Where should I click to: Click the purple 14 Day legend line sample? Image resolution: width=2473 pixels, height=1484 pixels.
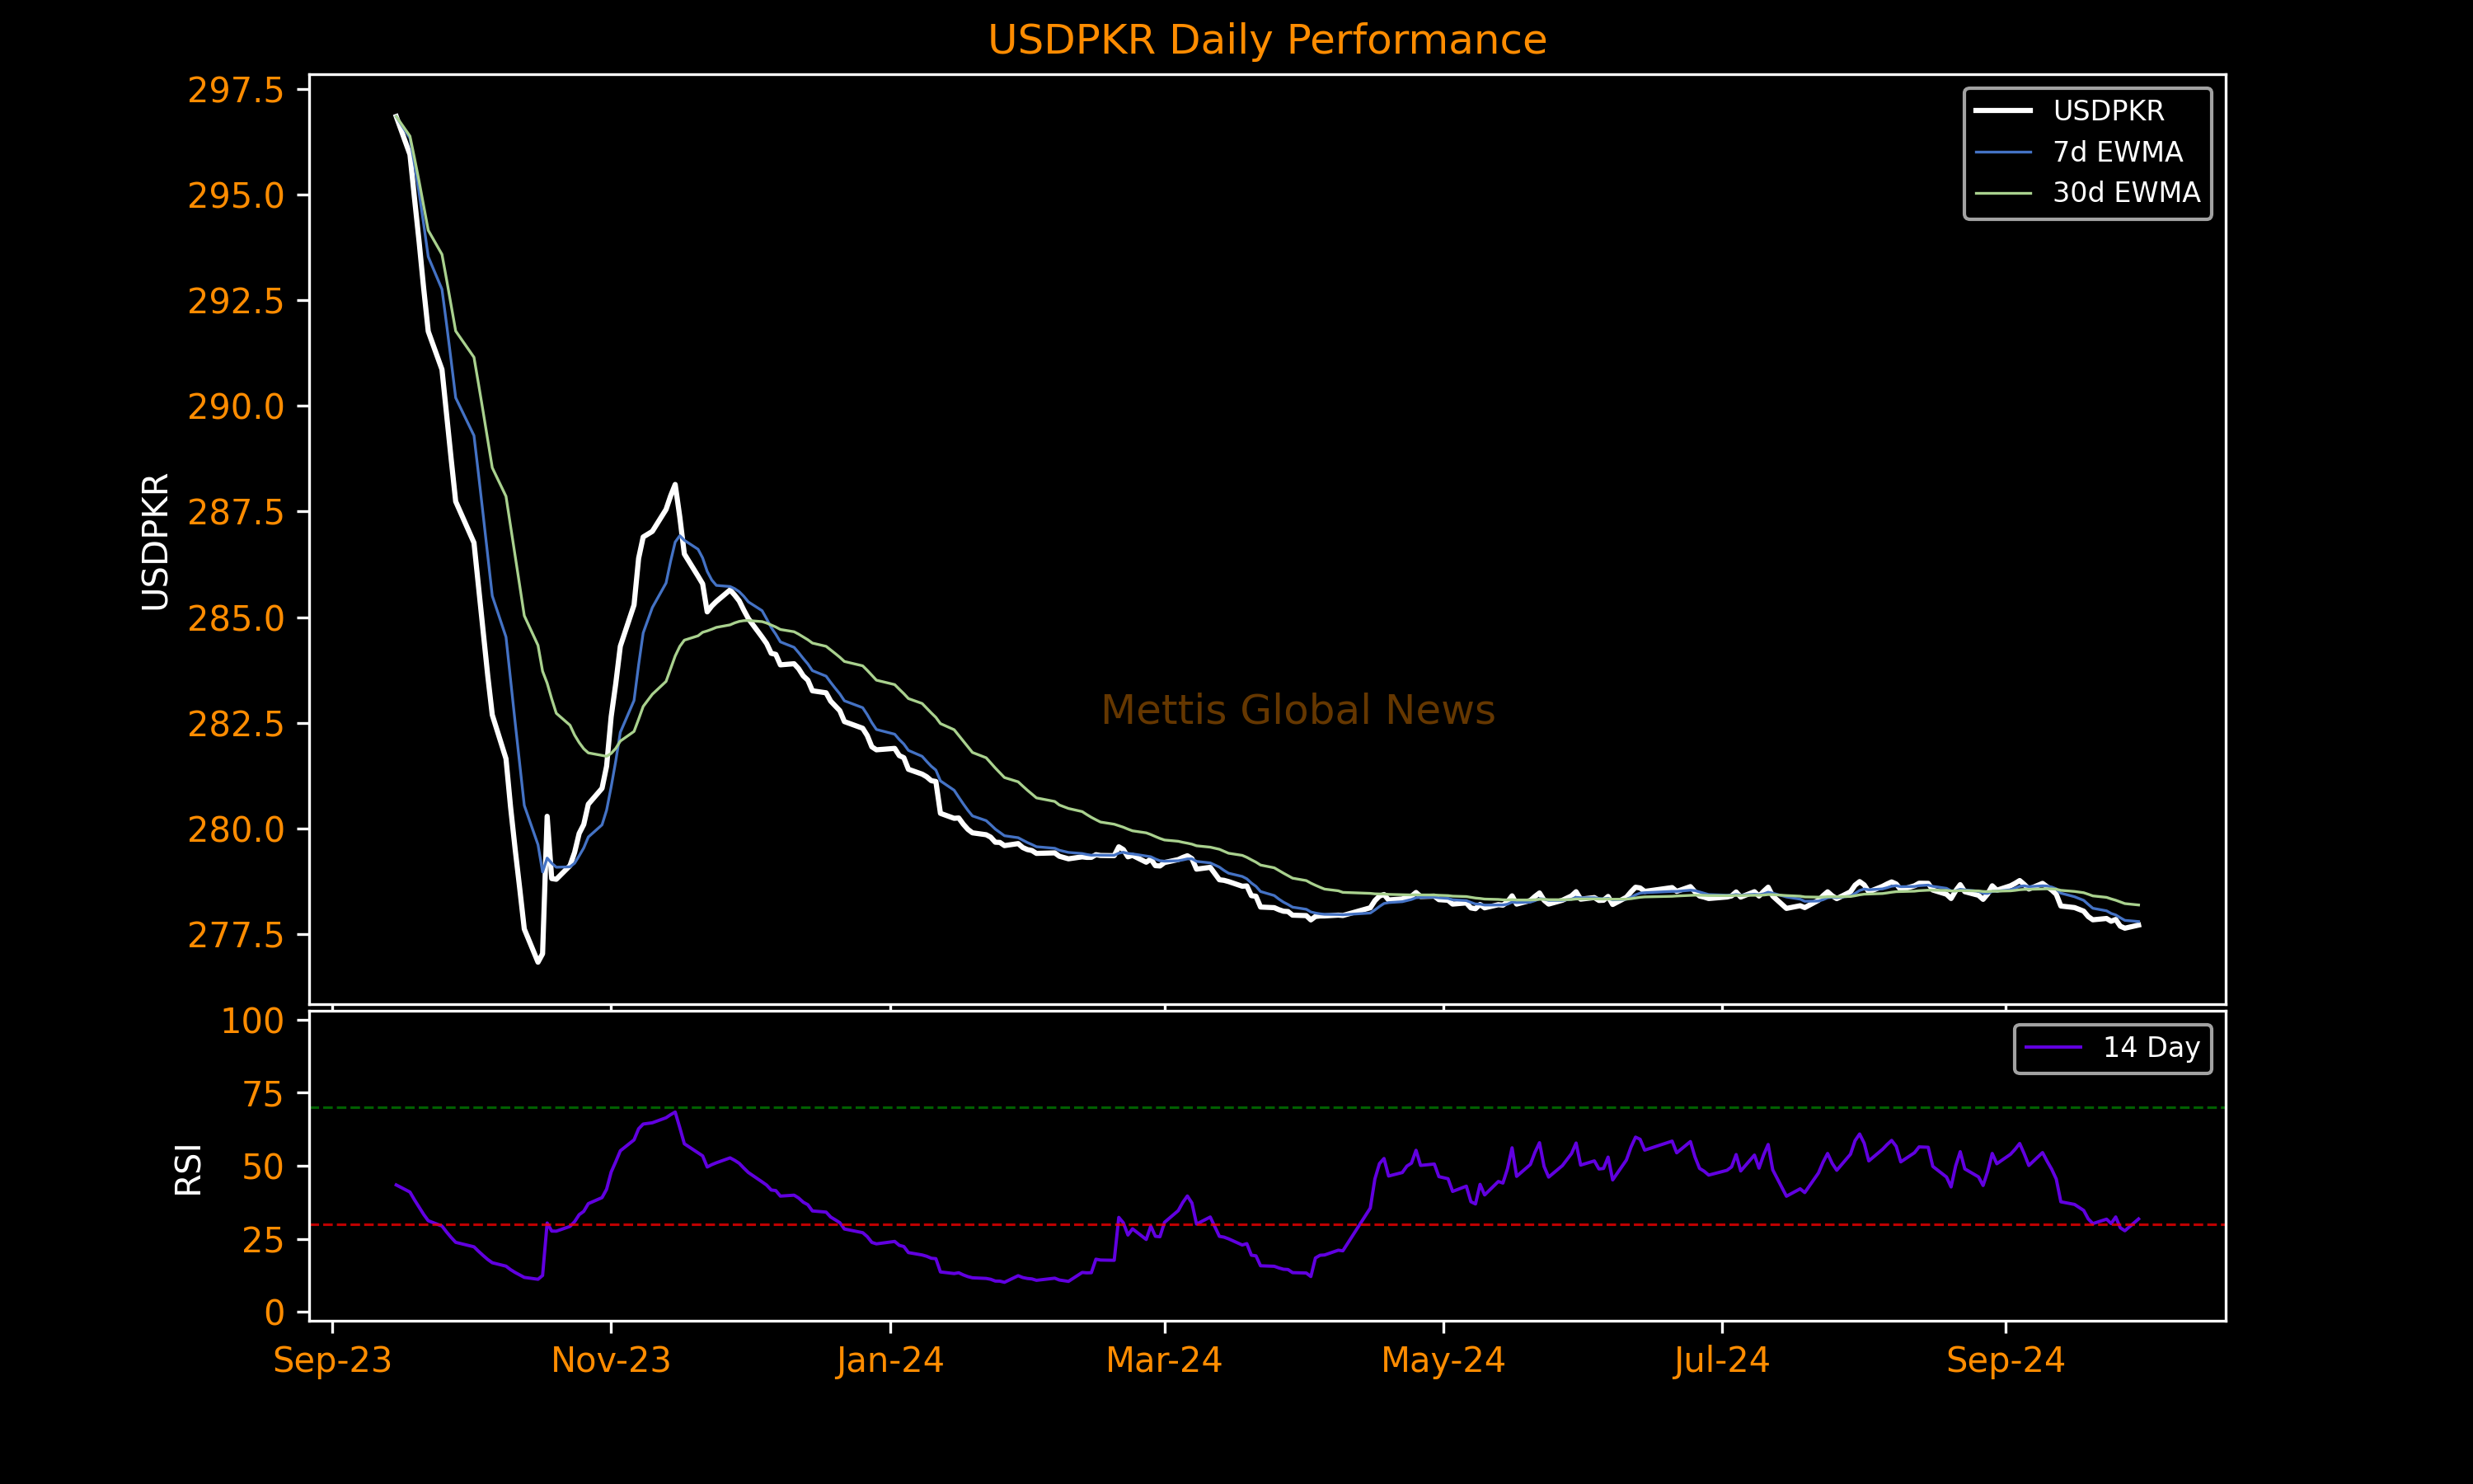(x=2053, y=1048)
